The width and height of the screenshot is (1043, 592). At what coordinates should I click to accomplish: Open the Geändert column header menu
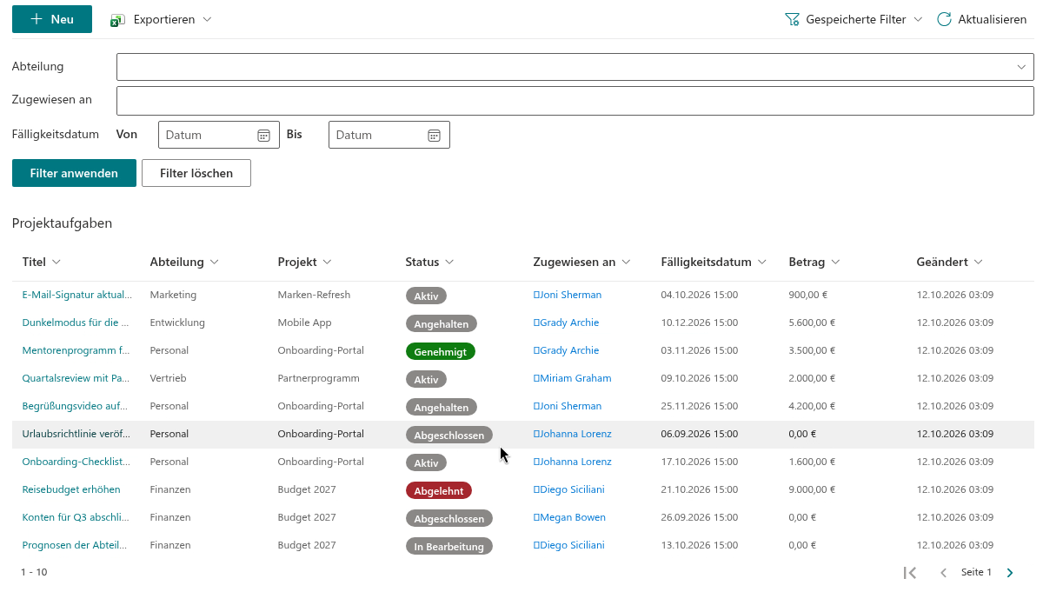(x=949, y=262)
